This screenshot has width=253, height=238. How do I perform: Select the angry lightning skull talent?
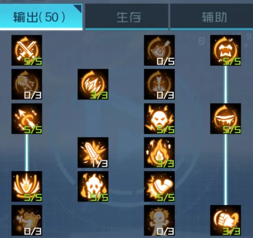(x=159, y=118)
